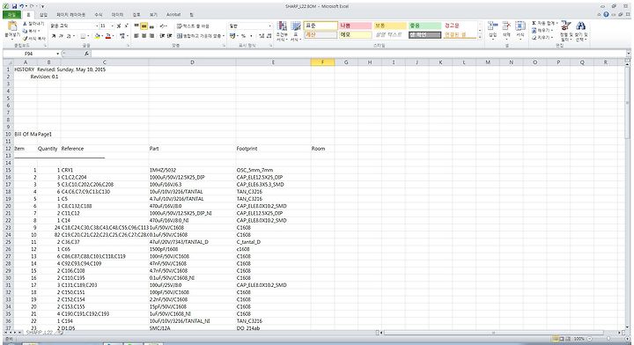Toggle Align Text Left

point(136,36)
